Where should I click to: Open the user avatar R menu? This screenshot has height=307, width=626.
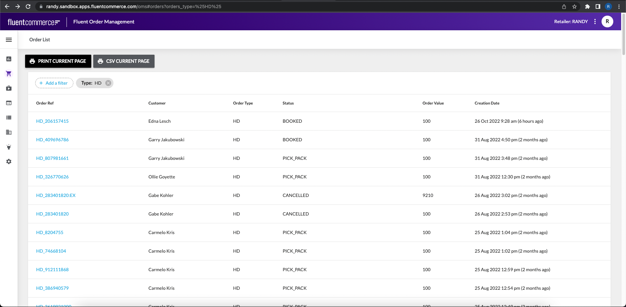[x=607, y=21]
